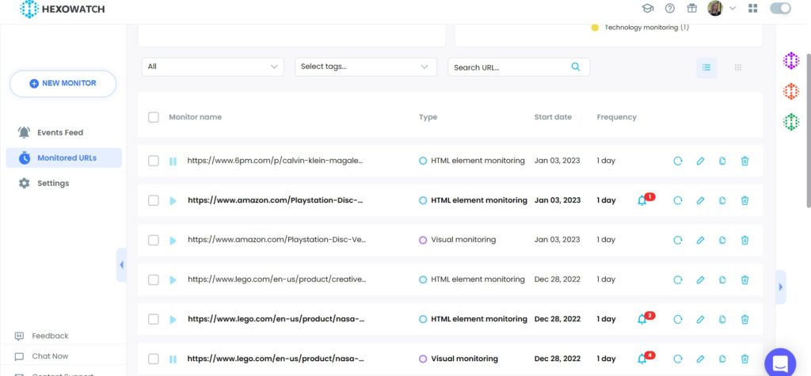This screenshot has width=811, height=376.
Task: Click notification bell with 2 alerts
Action: (645, 318)
